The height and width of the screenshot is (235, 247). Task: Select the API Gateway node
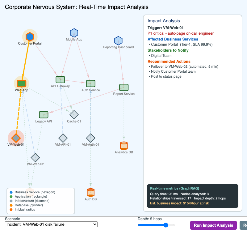(x=60, y=79)
